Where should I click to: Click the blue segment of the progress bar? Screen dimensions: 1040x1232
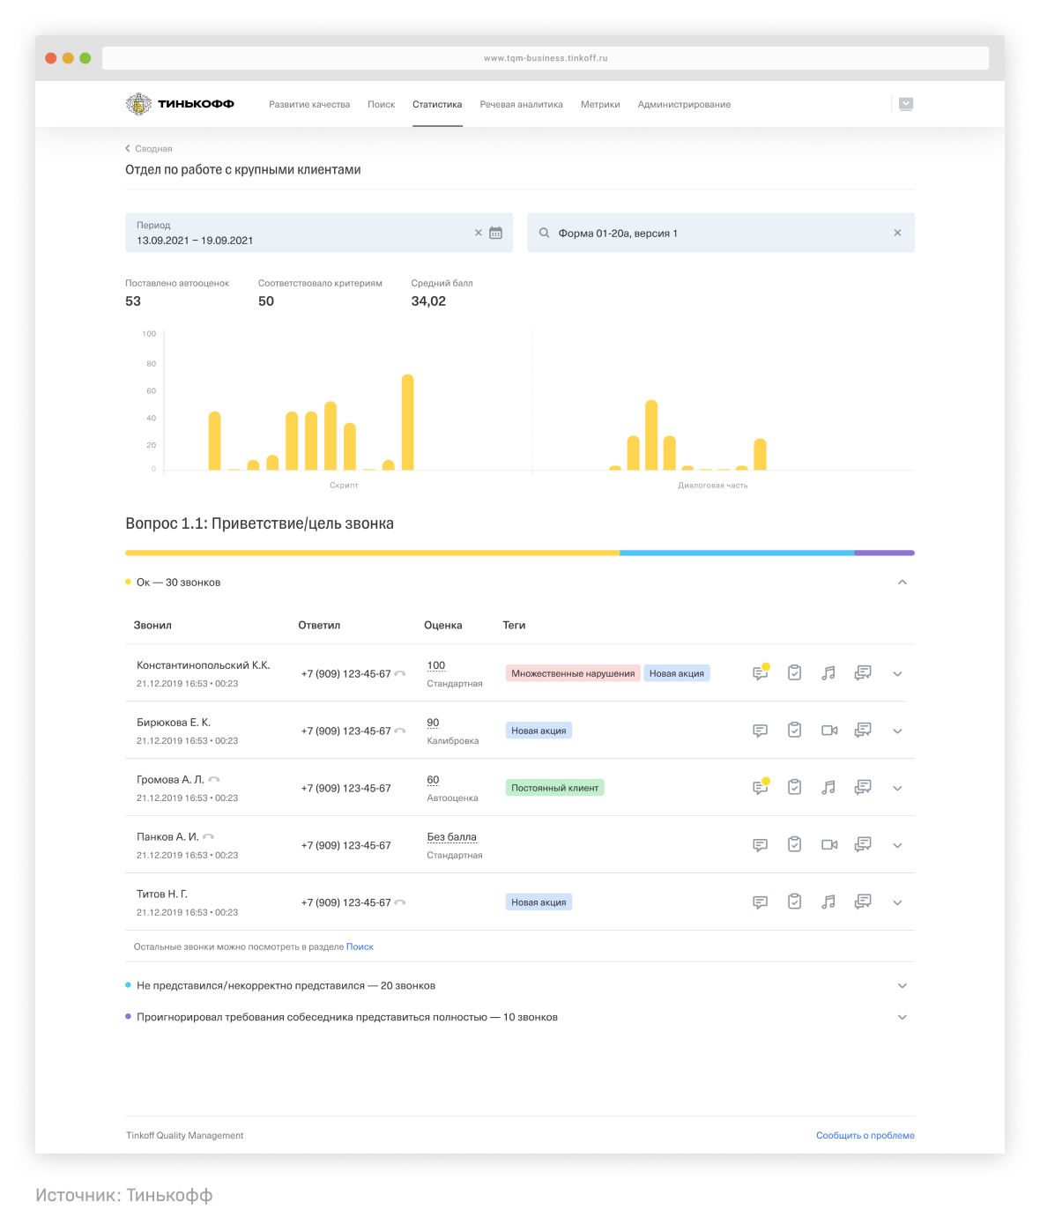pyautogui.click(x=736, y=553)
